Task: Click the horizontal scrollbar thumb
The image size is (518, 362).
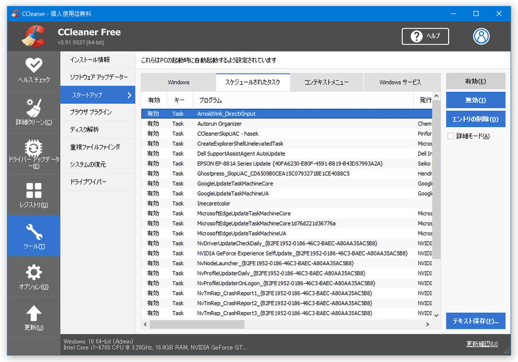Action: pos(197,324)
